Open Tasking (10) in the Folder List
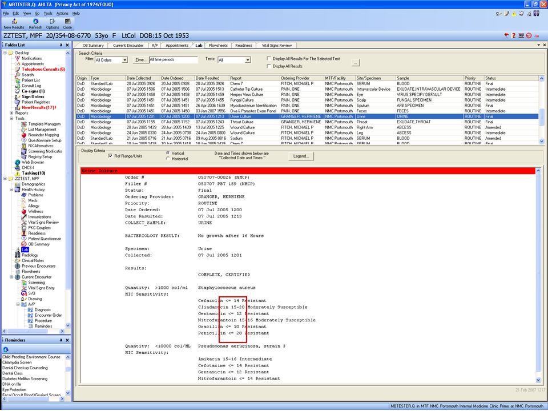 (33, 173)
